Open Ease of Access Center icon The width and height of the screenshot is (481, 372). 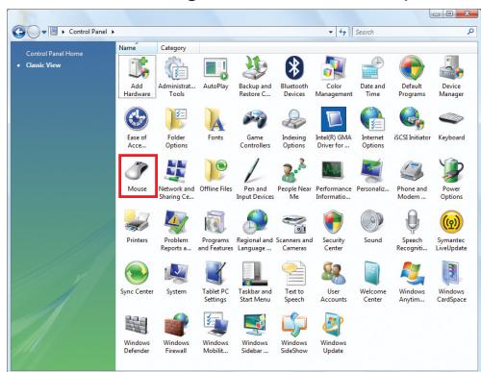pyautogui.click(x=137, y=128)
